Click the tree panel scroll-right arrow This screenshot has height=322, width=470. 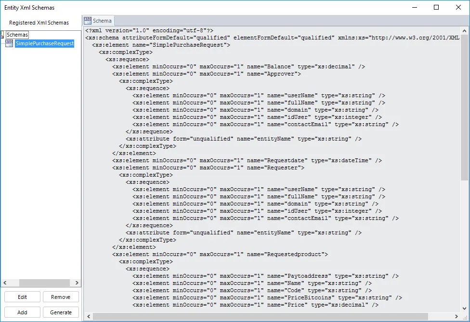[x=77, y=283]
